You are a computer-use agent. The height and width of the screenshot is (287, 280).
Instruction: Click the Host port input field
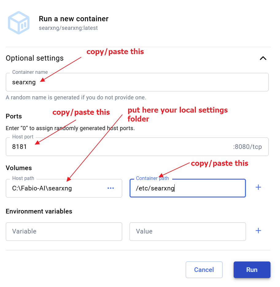[137, 147]
